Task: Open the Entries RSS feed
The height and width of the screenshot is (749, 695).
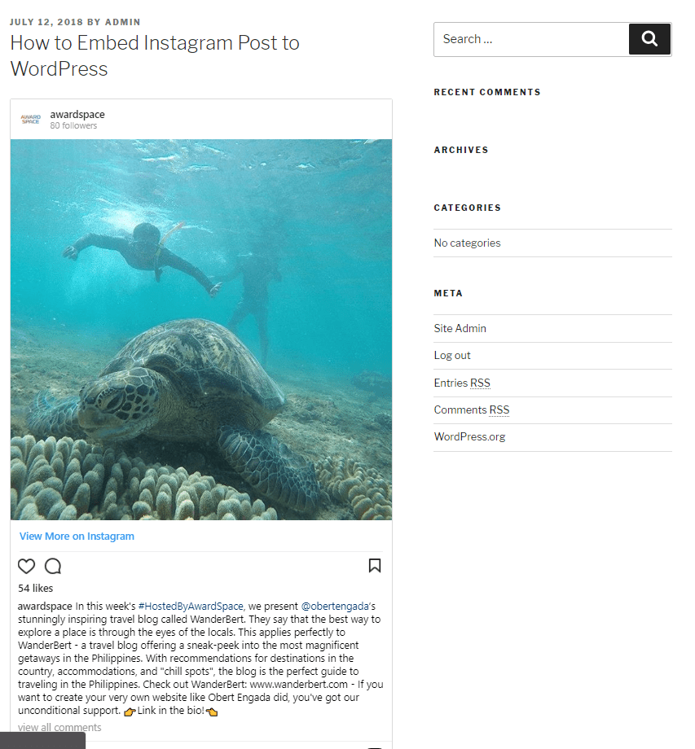Action: [462, 383]
